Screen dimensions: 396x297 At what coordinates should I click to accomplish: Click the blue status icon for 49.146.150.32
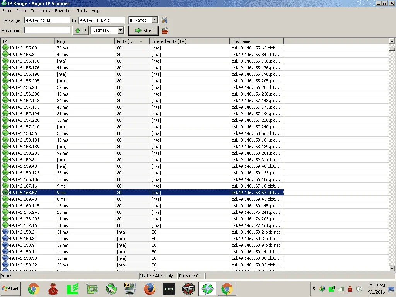point(5,265)
